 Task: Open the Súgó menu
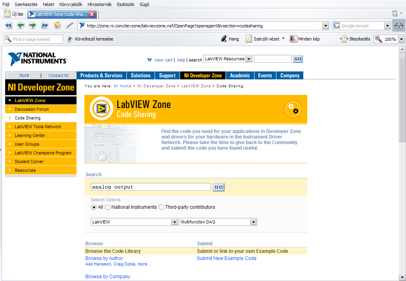click(144, 4)
